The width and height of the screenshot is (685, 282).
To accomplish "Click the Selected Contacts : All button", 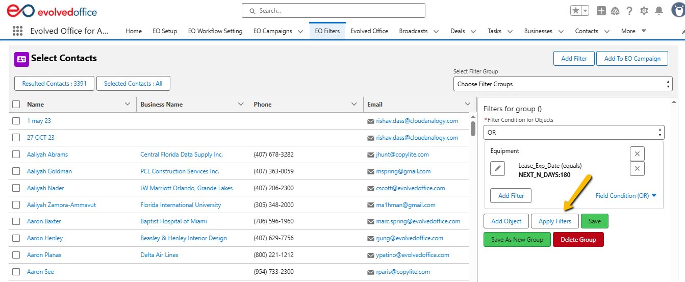I will (x=133, y=84).
